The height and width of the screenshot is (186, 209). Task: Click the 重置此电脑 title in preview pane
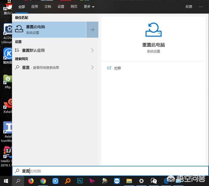tap(153, 45)
